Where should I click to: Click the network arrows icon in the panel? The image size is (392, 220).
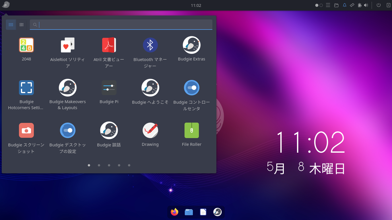tap(352, 5)
